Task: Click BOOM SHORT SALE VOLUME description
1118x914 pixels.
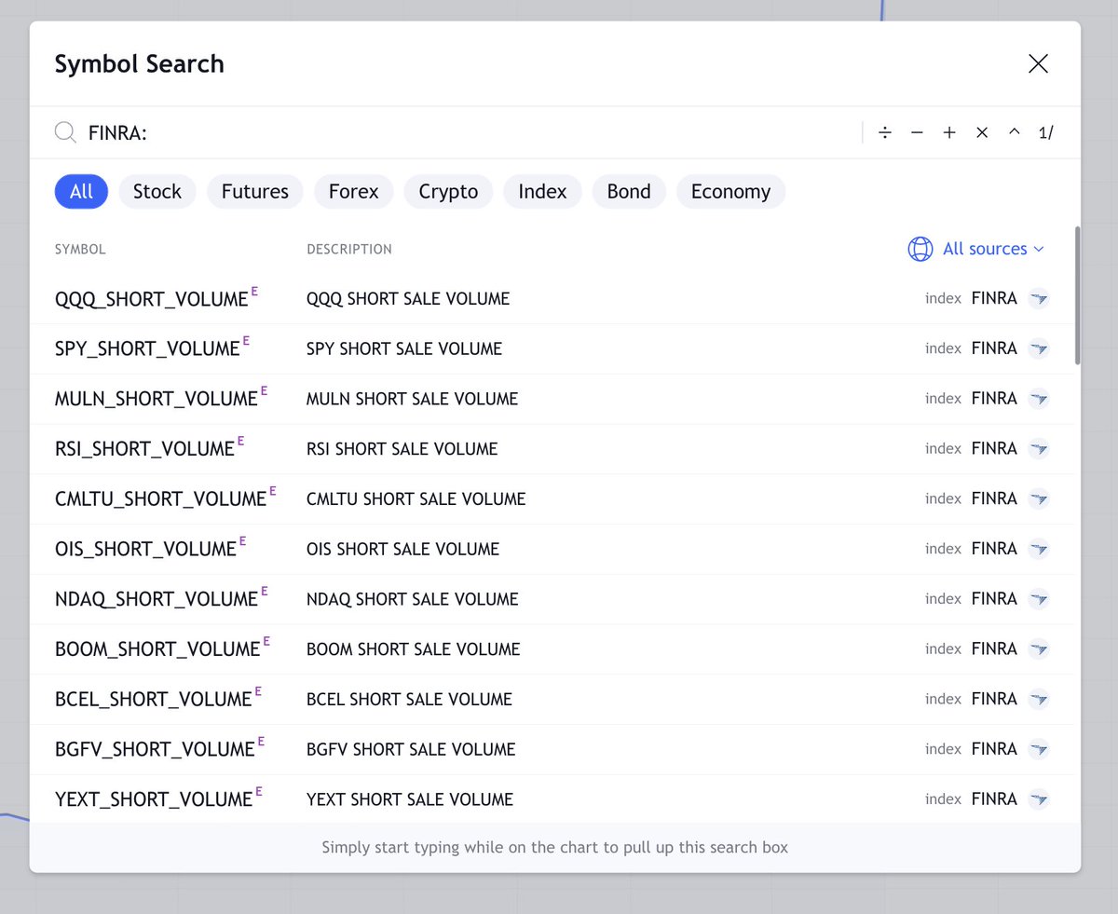Action: point(414,649)
